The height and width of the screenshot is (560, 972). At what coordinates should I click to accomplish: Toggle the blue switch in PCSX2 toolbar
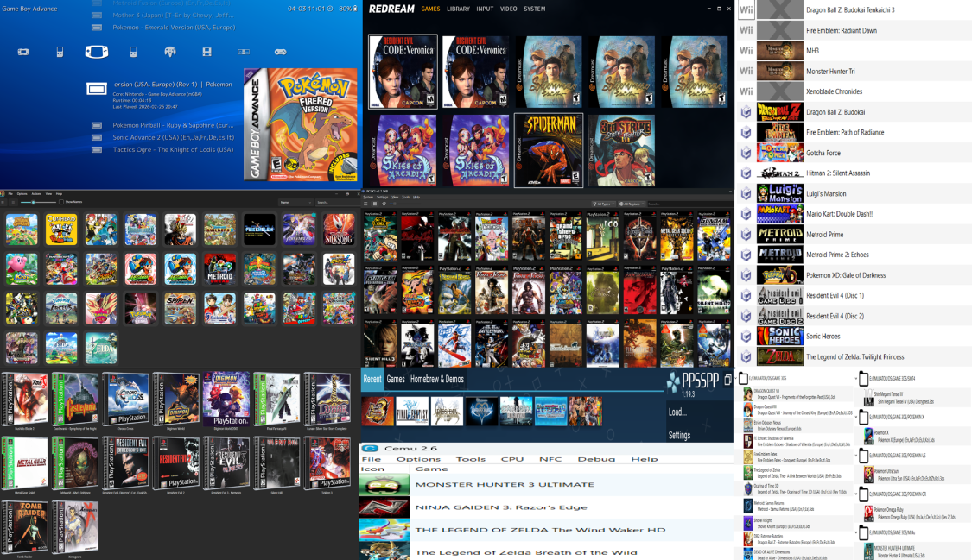pos(393,204)
